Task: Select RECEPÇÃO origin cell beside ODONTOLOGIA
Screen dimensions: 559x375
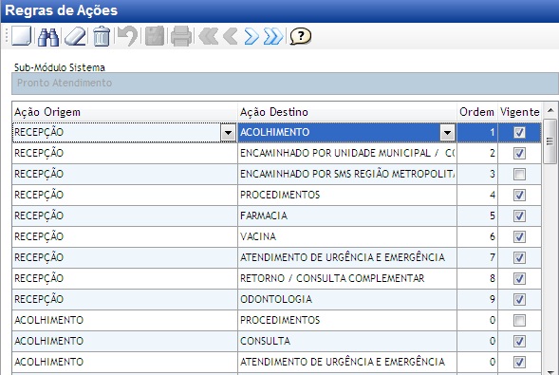Action: (124, 299)
